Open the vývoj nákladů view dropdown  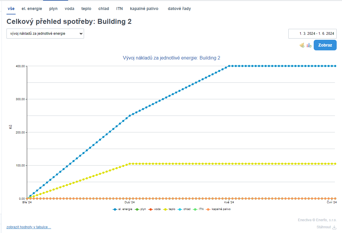click(45, 34)
